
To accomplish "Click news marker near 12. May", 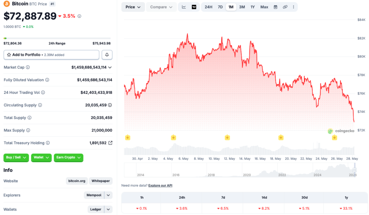I will (x=227, y=137).
